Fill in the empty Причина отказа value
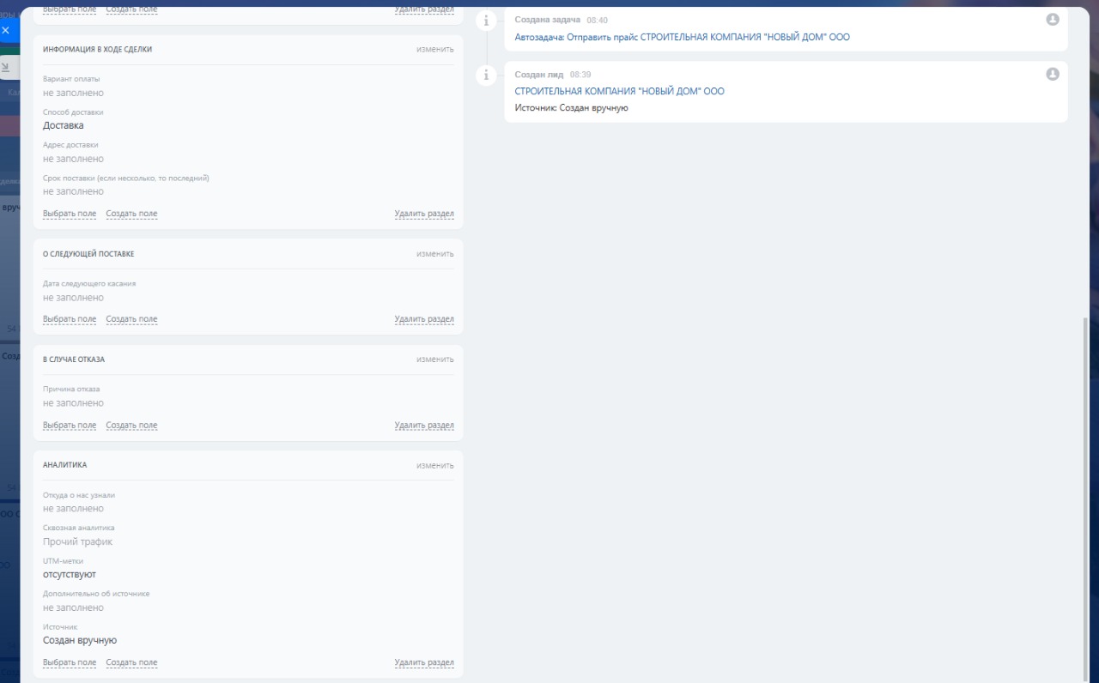1099x683 pixels. point(73,403)
